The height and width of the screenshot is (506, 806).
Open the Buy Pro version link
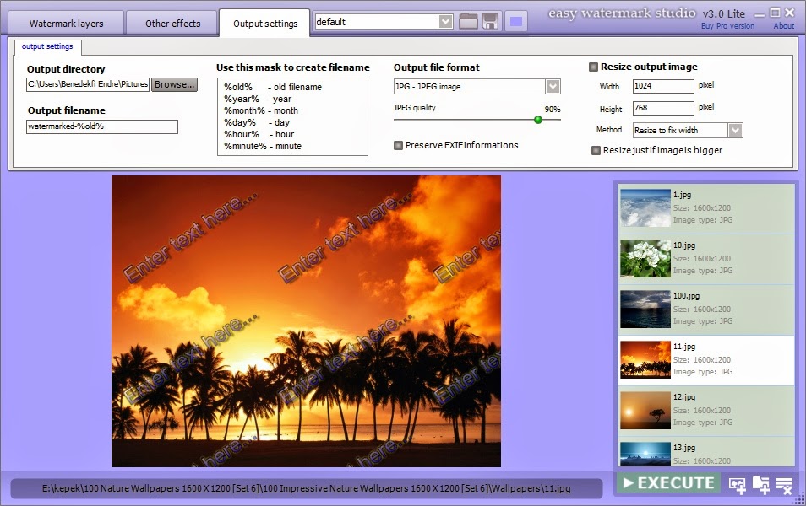click(x=728, y=25)
